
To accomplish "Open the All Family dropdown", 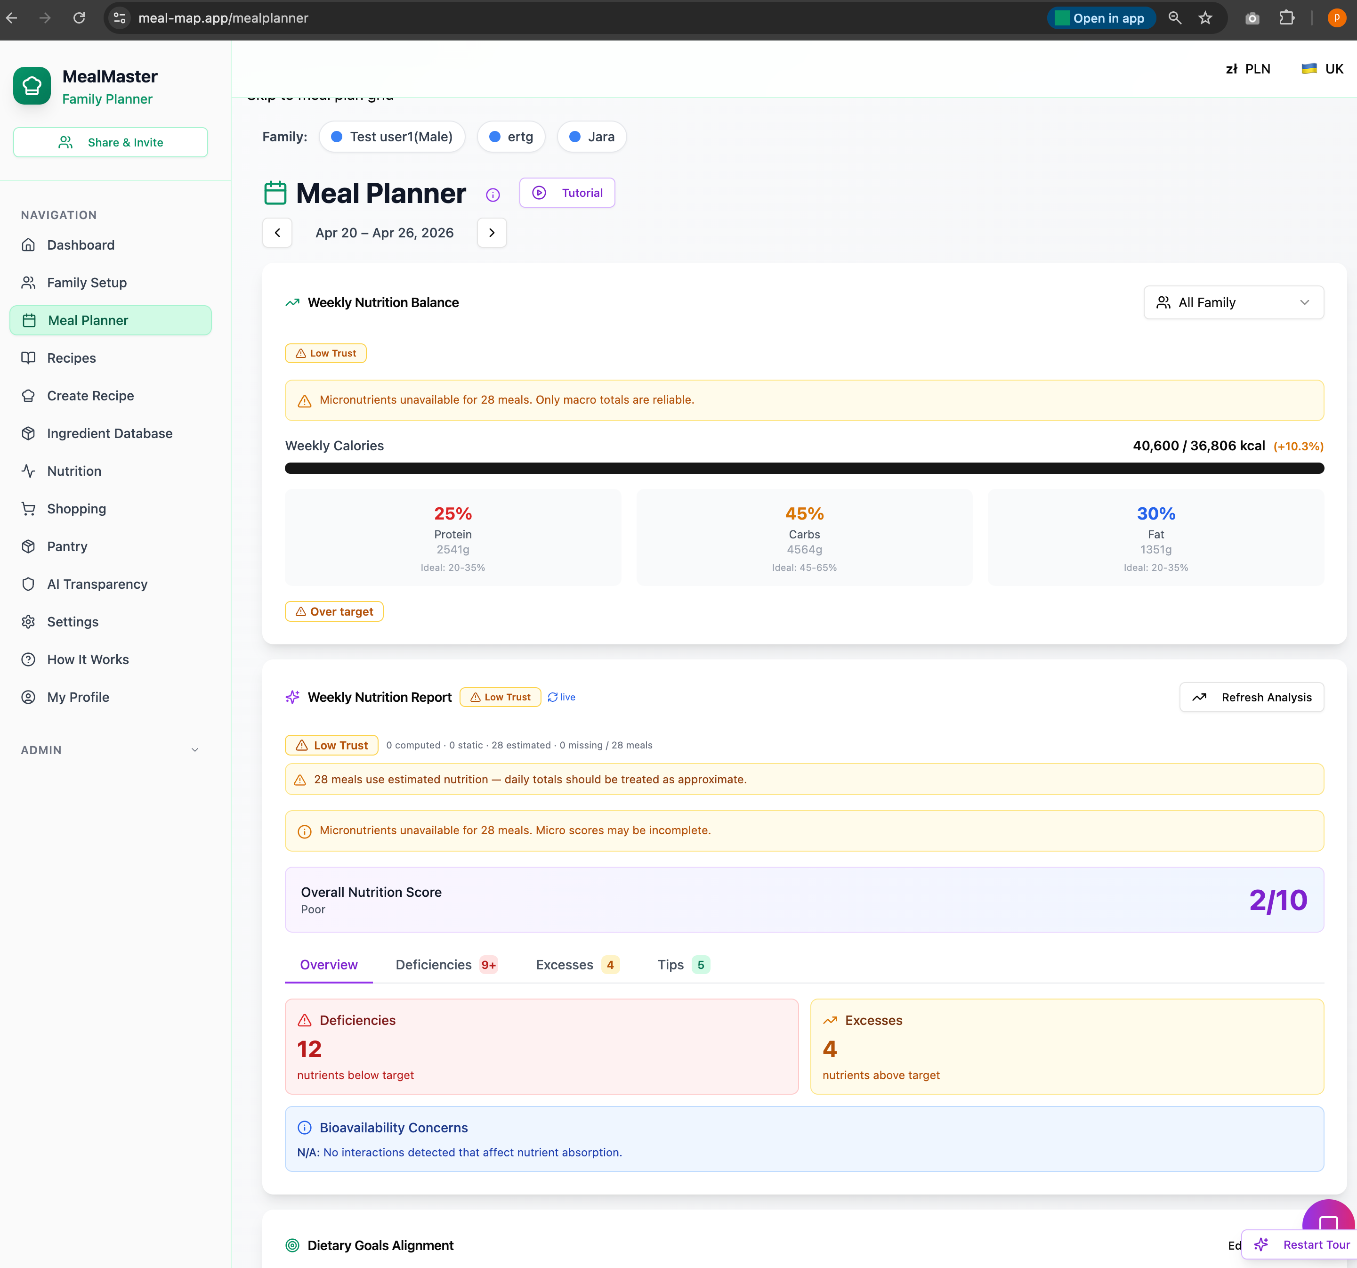I will 1234,302.
